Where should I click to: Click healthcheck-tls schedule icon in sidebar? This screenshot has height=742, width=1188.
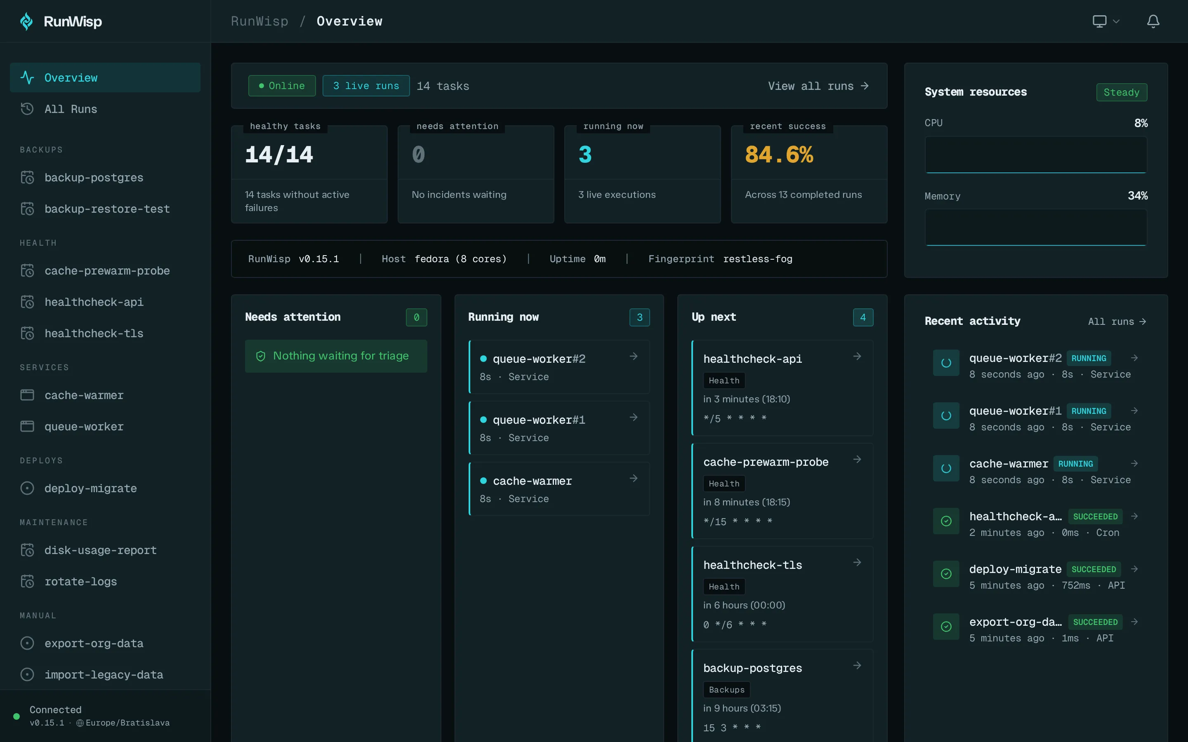(28, 334)
